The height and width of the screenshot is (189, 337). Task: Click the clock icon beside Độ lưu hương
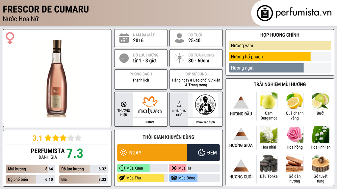click(124, 58)
